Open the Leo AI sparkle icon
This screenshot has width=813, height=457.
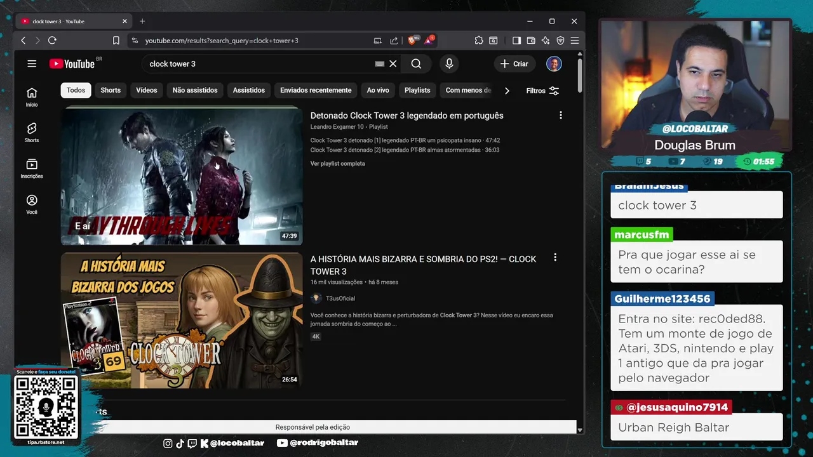(x=546, y=41)
